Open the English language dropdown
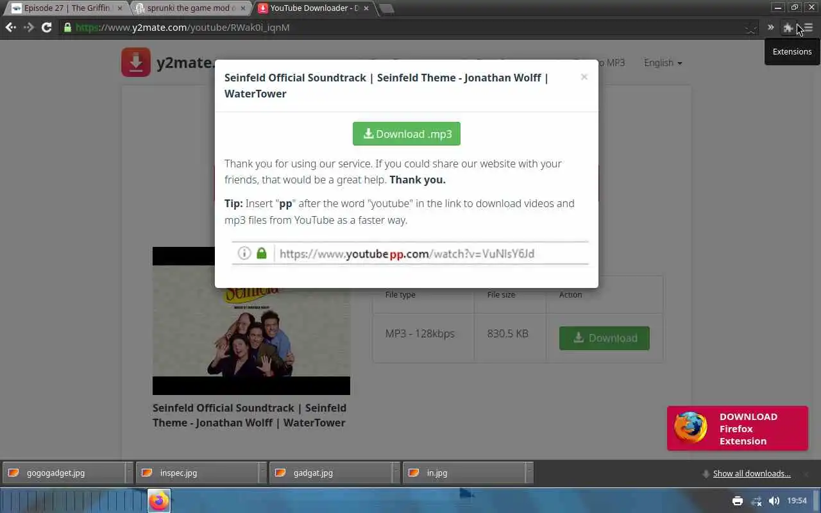Viewport: 821px width, 513px height. click(663, 63)
